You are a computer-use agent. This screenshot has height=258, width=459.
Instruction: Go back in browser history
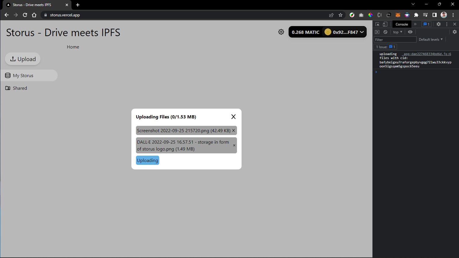[7, 15]
